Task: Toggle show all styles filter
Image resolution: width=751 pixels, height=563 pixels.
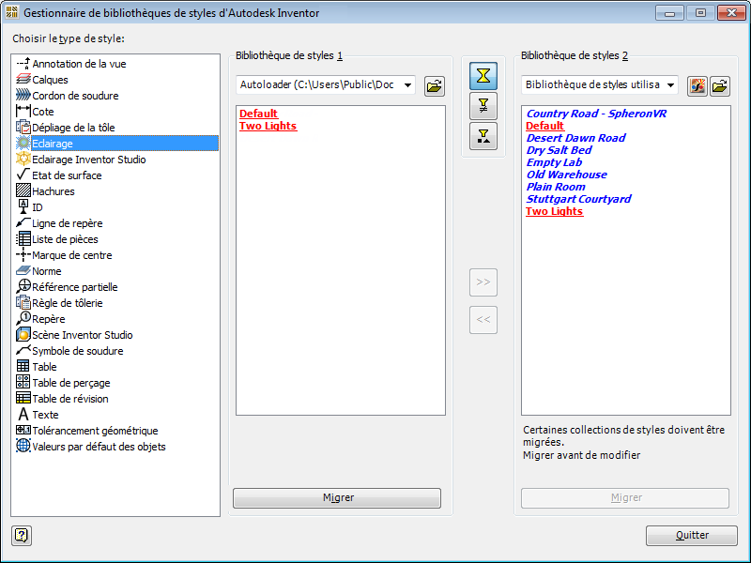Action: tap(483, 76)
